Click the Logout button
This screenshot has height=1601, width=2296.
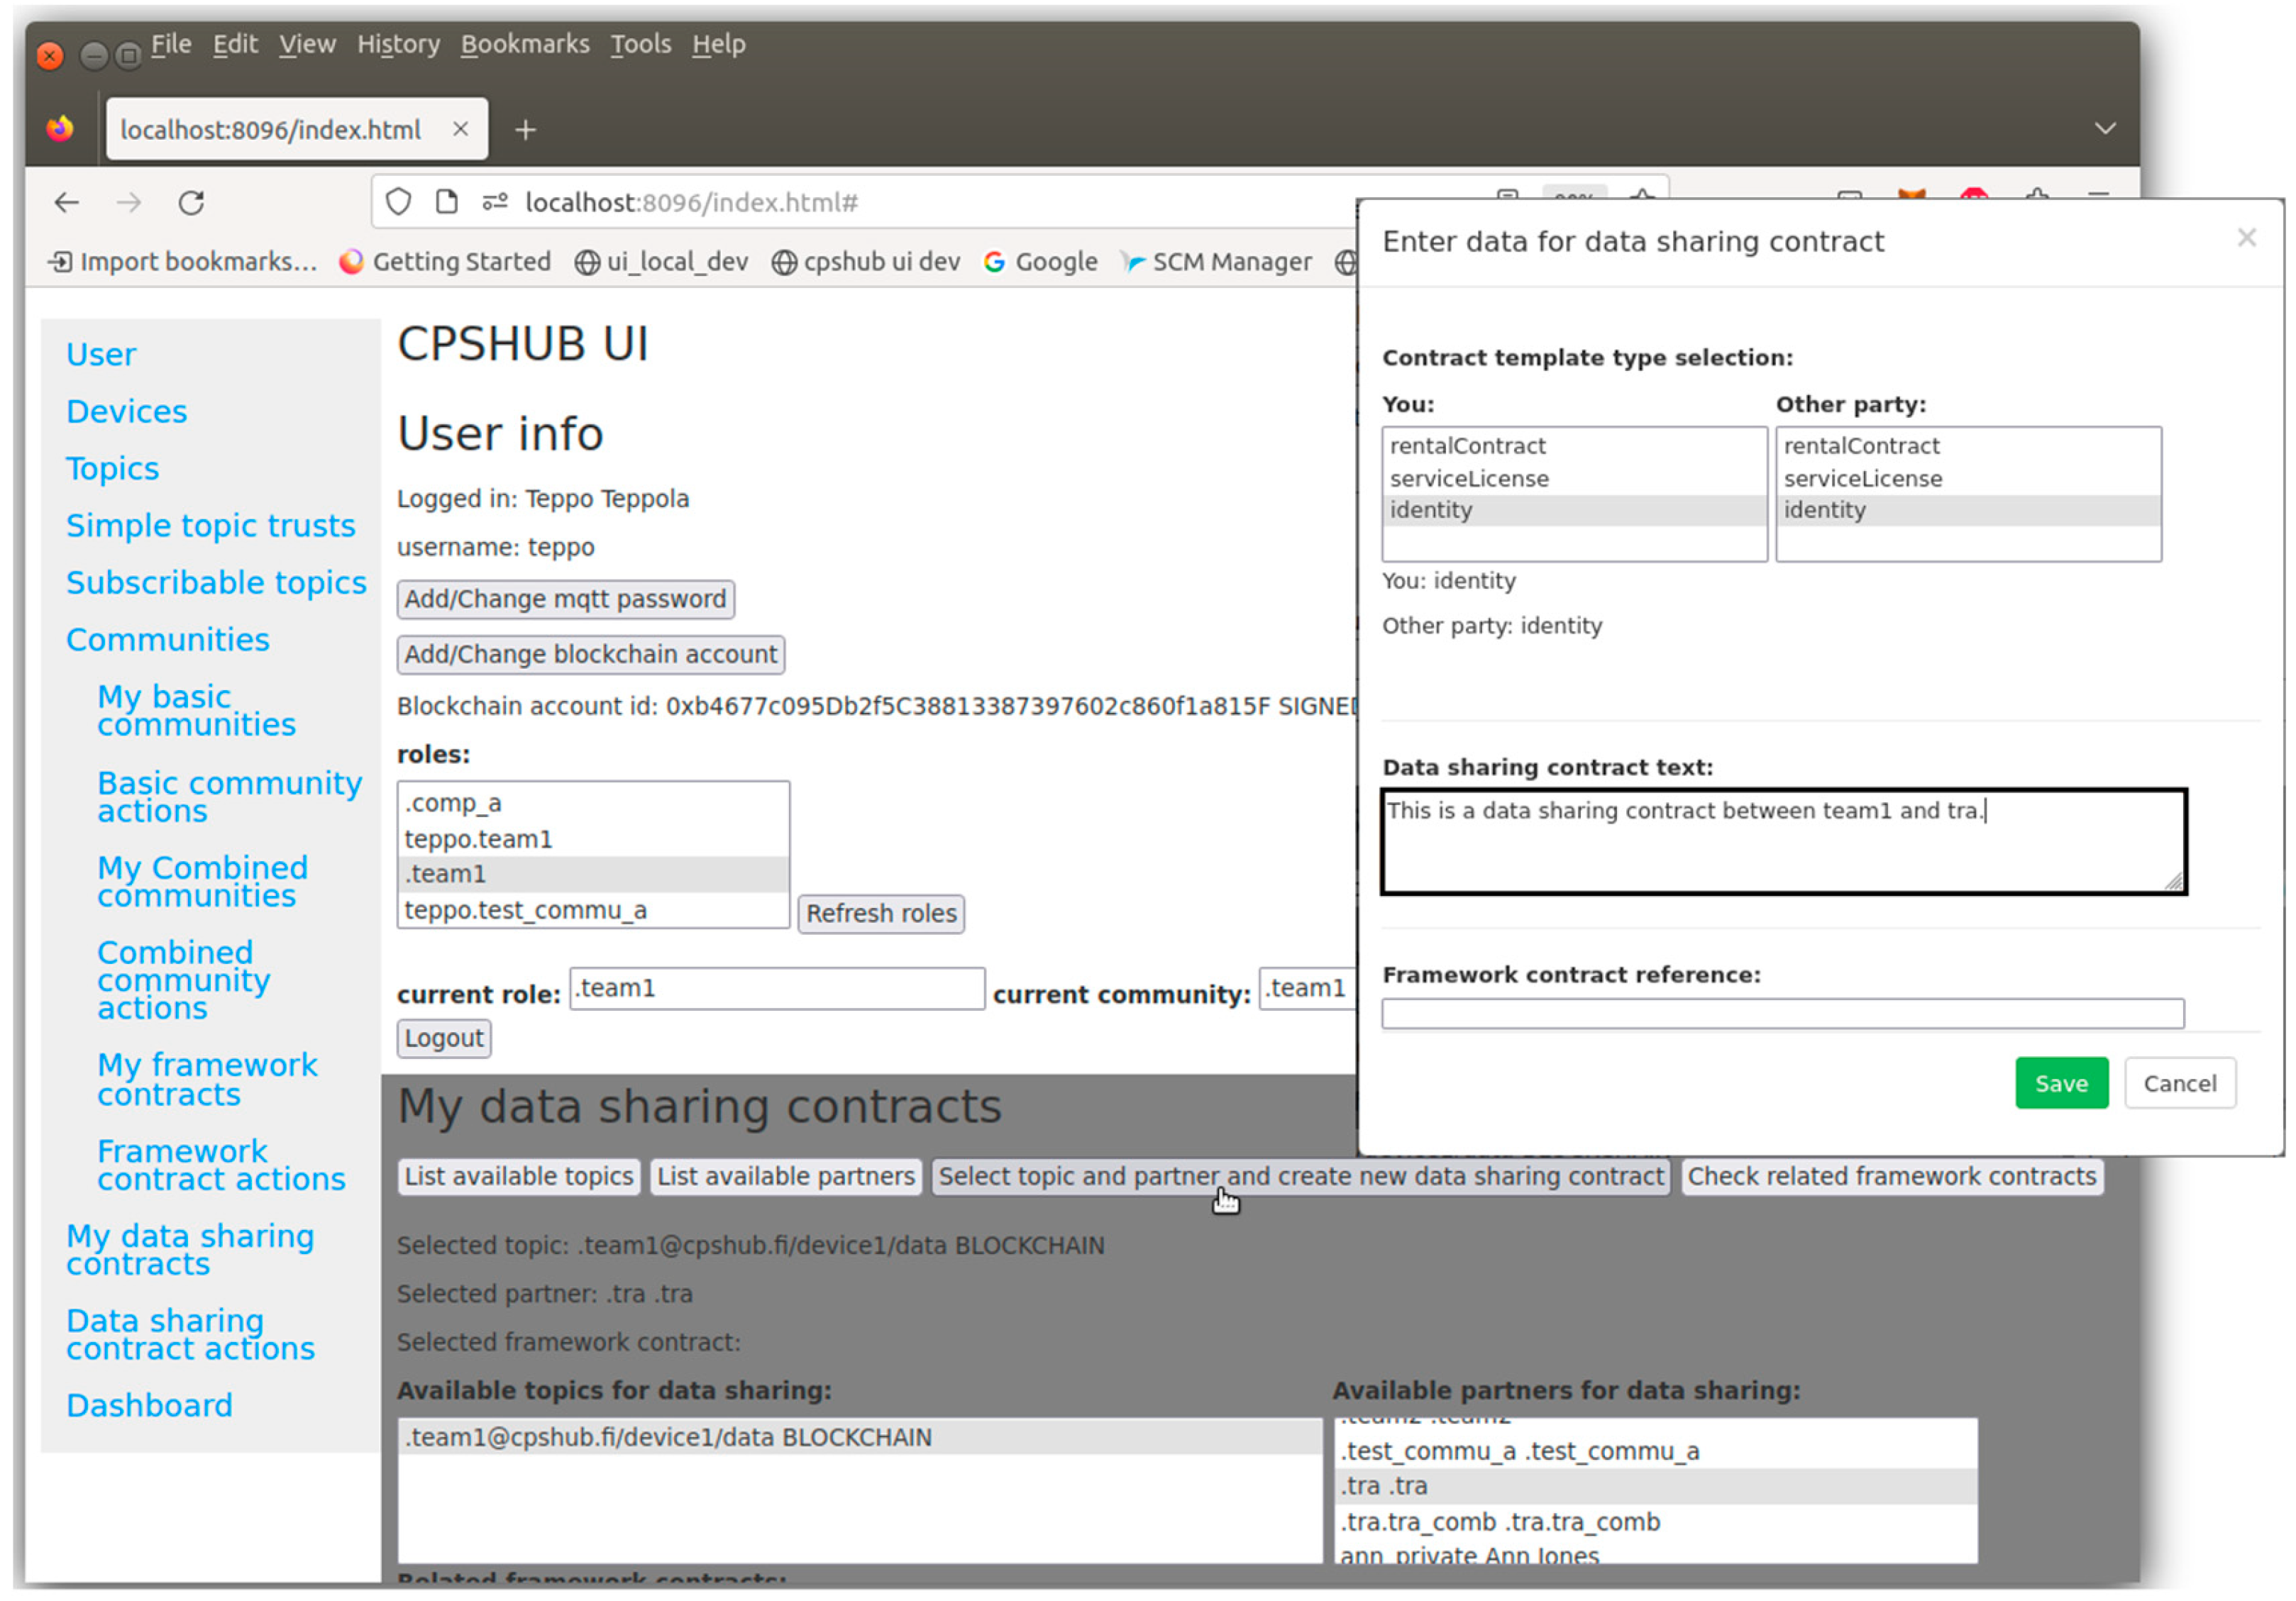click(x=443, y=1038)
